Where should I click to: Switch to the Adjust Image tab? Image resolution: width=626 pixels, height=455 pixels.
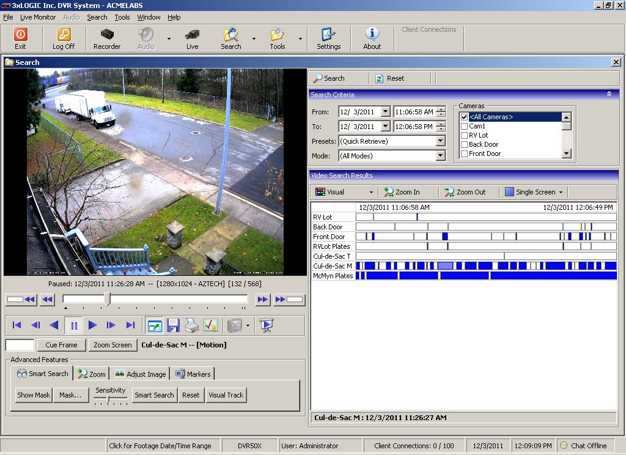(x=141, y=374)
